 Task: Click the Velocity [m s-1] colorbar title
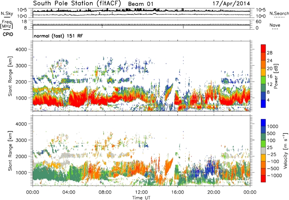pyautogui.click(x=285, y=151)
